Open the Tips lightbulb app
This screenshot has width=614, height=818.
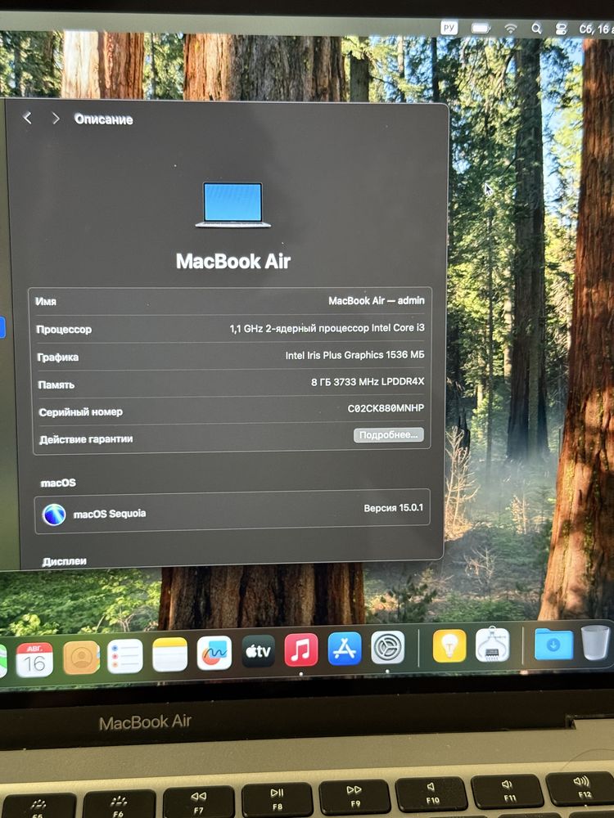pos(449,646)
